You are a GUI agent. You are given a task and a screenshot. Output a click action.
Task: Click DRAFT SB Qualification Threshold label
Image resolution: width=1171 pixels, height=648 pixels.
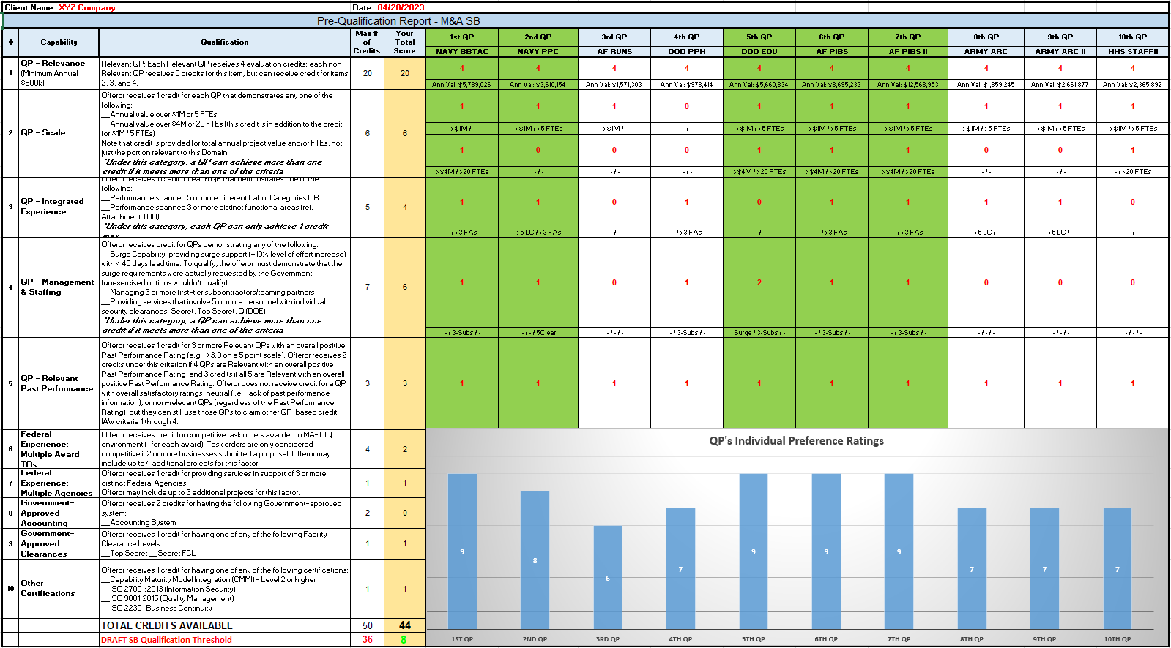167,640
